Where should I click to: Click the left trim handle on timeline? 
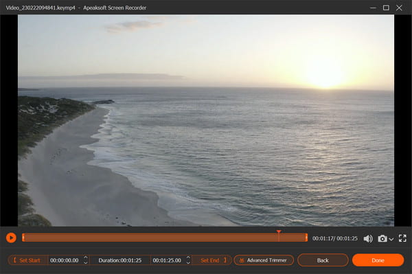coord(23,238)
